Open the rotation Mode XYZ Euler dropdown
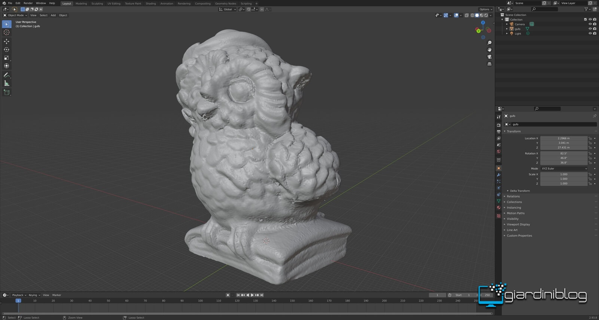The height and width of the screenshot is (320, 599). [564, 169]
